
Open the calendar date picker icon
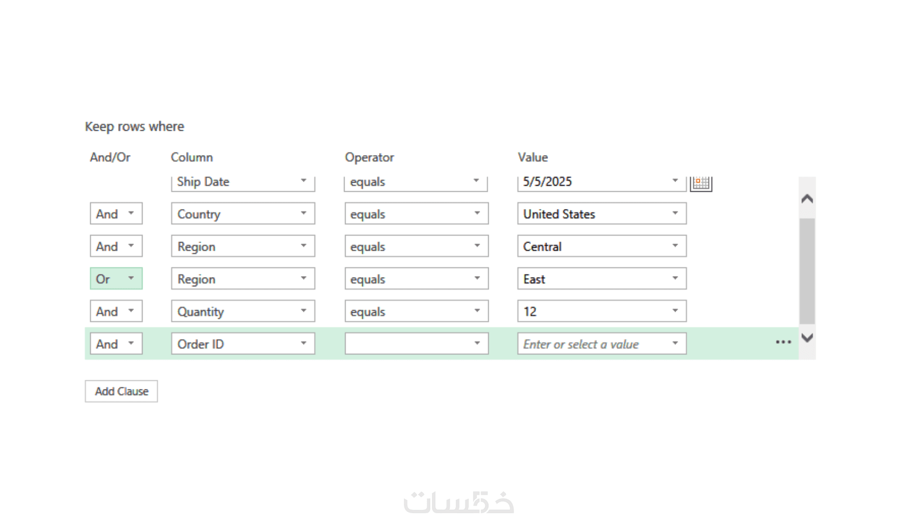[701, 183]
